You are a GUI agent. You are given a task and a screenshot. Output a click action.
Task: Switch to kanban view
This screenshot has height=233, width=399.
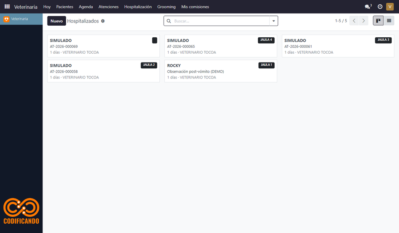378,21
